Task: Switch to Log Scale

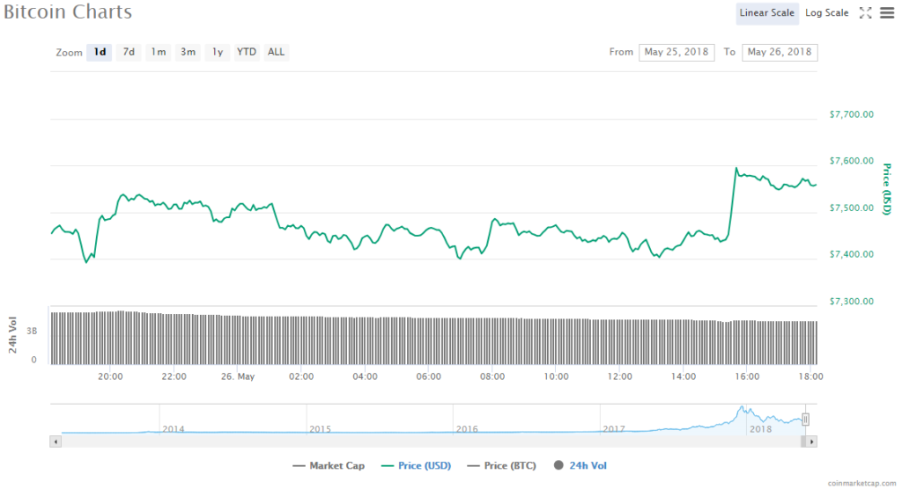Action: (826, 12)
